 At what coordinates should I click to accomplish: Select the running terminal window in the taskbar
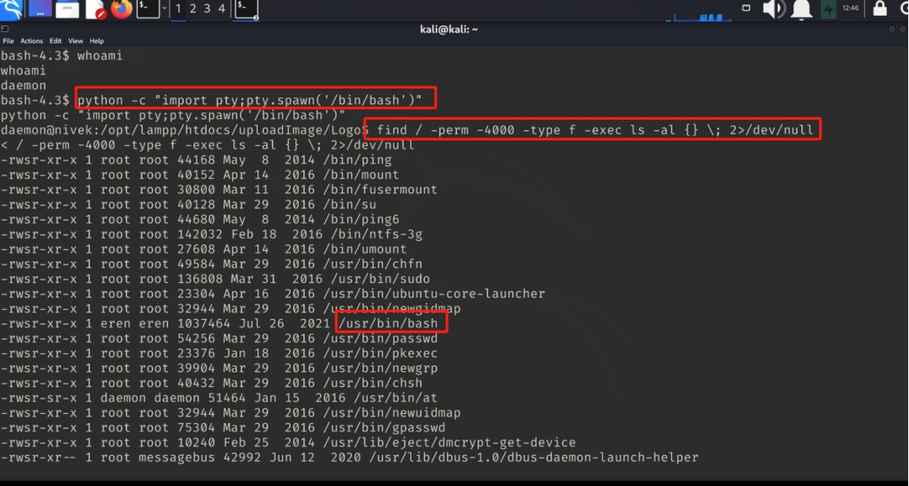pyautogui.click(x=246, y=9)
